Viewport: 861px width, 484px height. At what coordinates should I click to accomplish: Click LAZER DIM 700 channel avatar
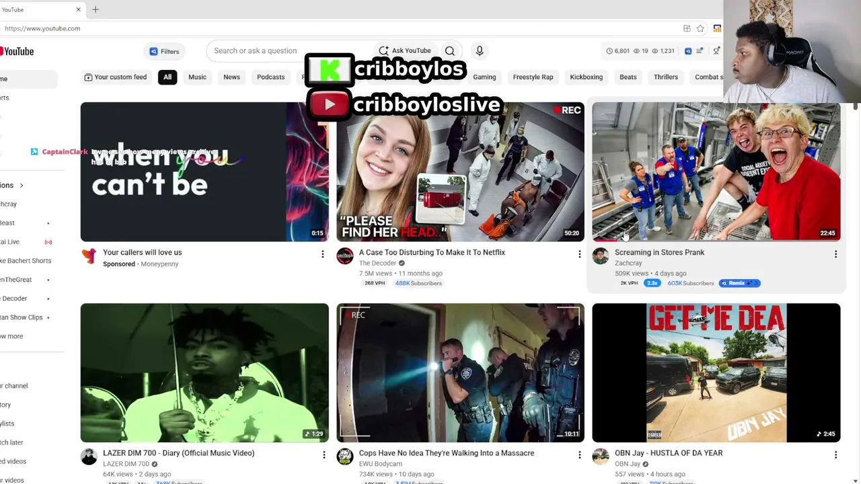click(x=89, y=457)
